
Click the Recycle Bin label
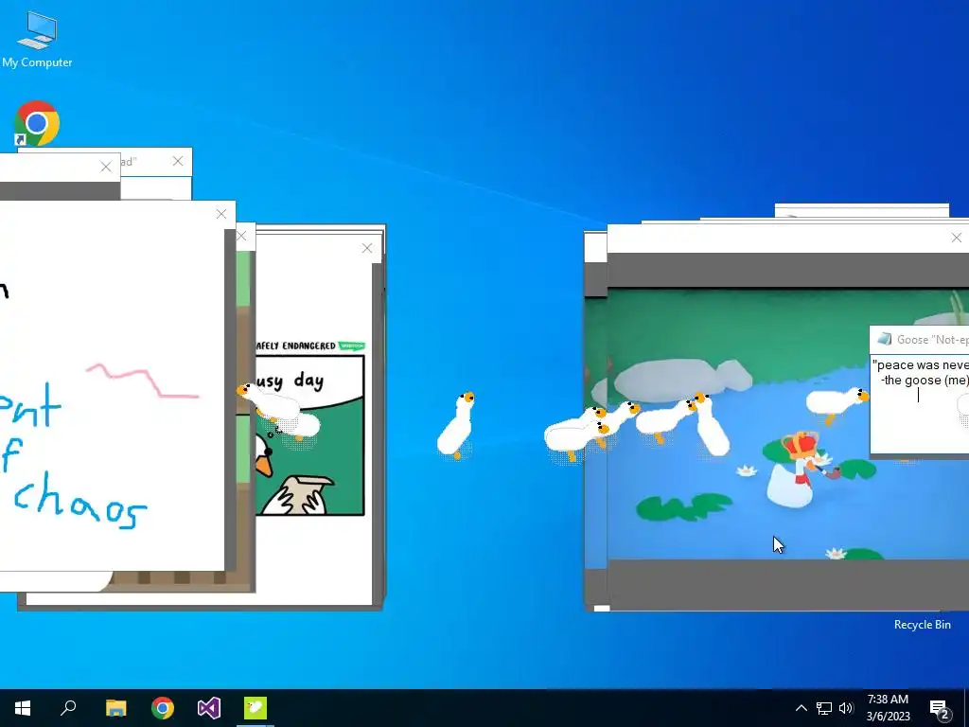pos(922,625)
